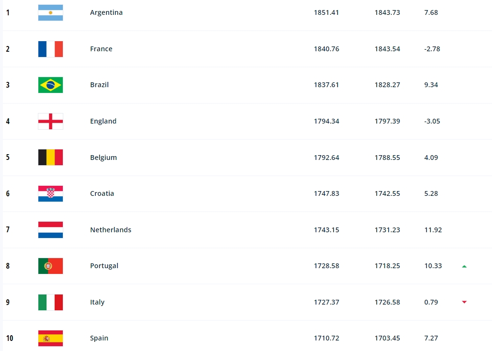Open the Argentina team link
492x351 pixels.
[106, 12]
